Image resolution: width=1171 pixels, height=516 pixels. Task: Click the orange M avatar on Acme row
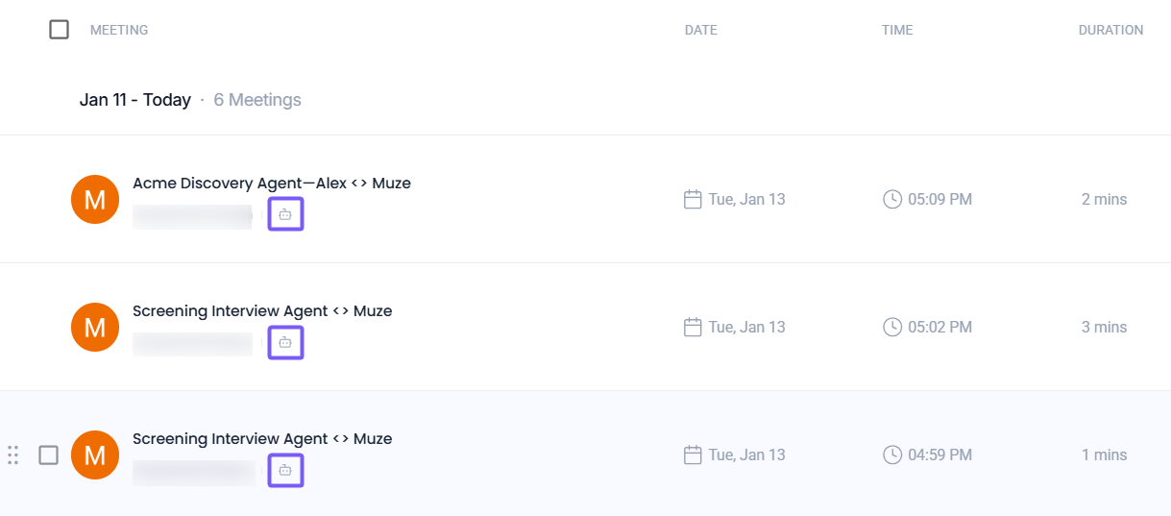point(95,200)
